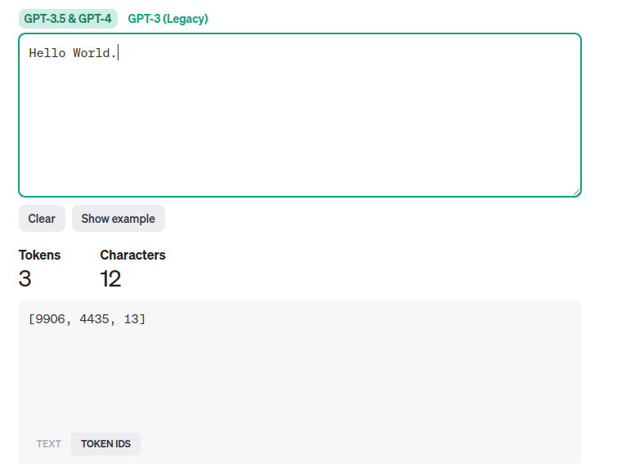
Task: Click the word World in the input
Action: pyautogui.click(x=91, y=53)
